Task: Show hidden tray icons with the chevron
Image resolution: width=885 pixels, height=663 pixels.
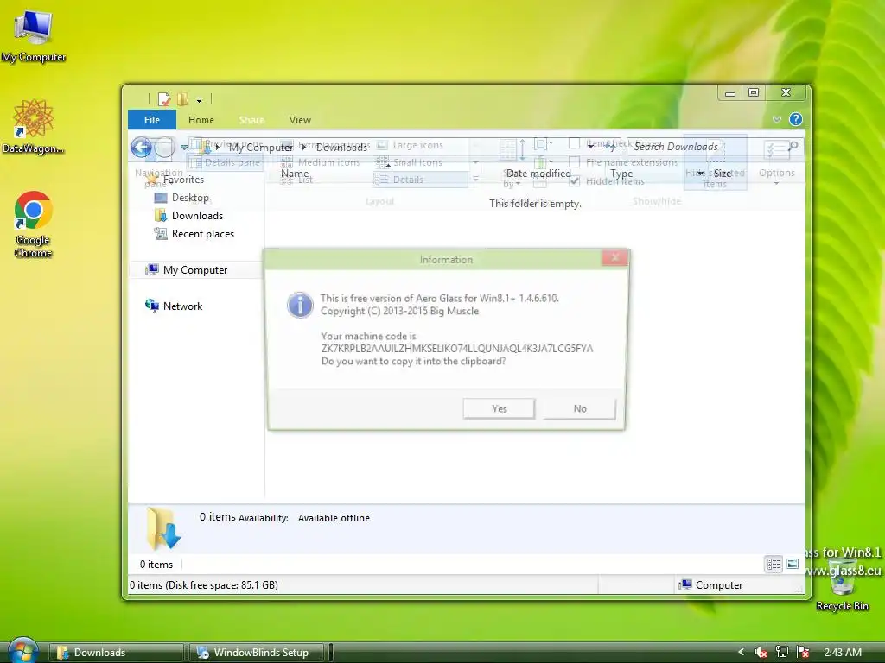Action: coord(741,653)
